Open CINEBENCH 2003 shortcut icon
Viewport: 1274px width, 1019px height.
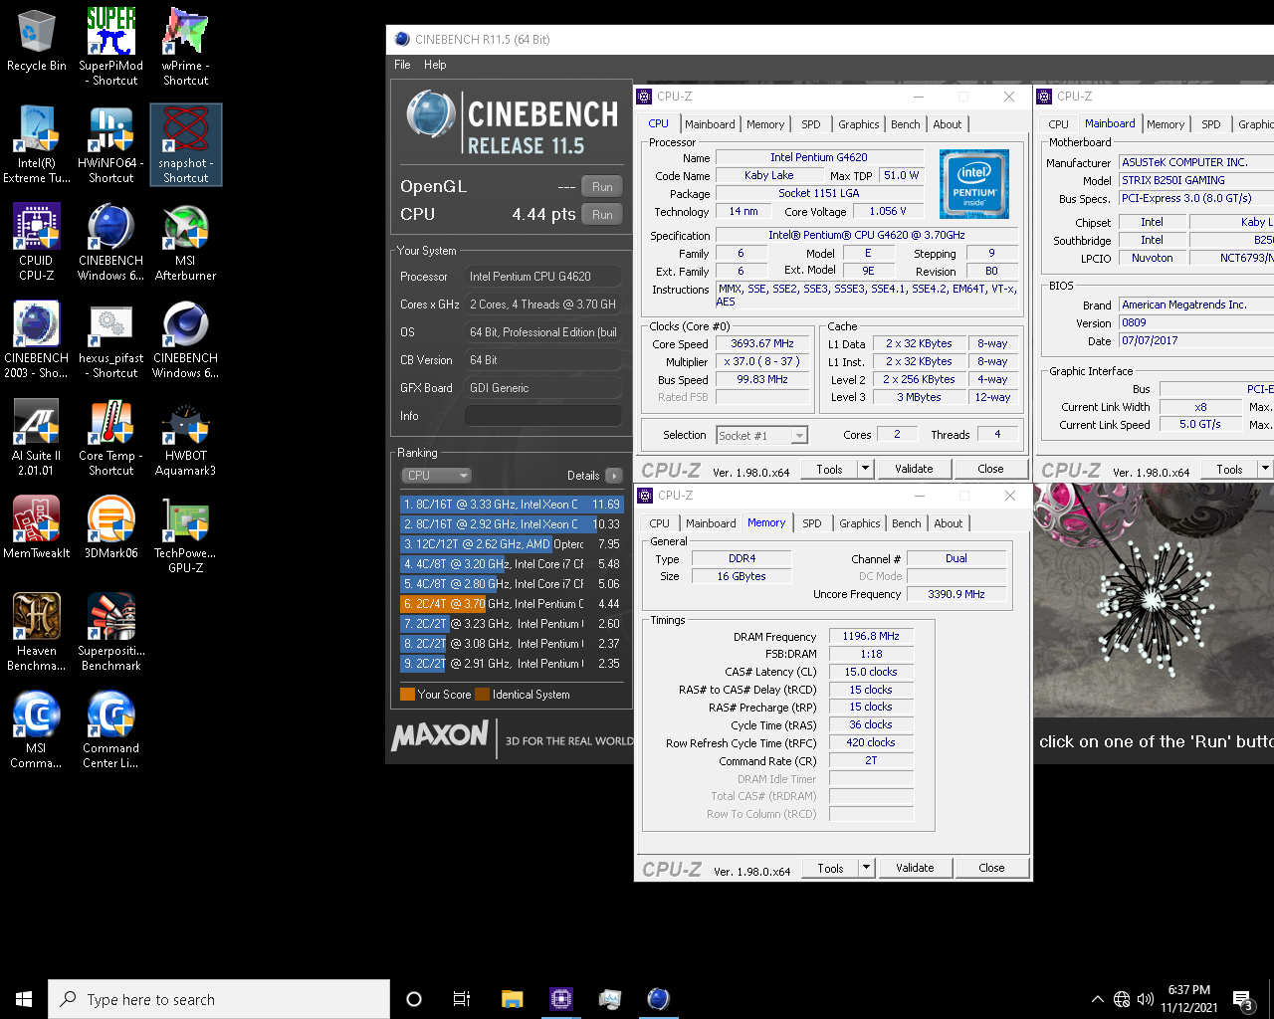click(37, 339)
